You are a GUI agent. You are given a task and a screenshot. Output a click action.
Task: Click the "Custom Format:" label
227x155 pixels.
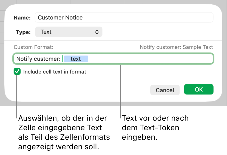33,47
